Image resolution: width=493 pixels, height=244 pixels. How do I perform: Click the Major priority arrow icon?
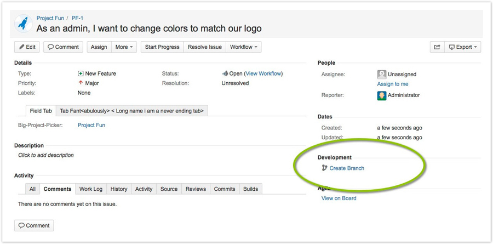pos(81,83)
